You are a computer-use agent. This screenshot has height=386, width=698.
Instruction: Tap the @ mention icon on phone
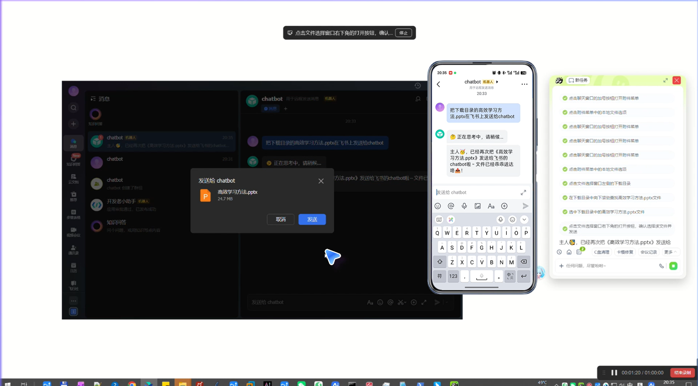pos(451,206)
